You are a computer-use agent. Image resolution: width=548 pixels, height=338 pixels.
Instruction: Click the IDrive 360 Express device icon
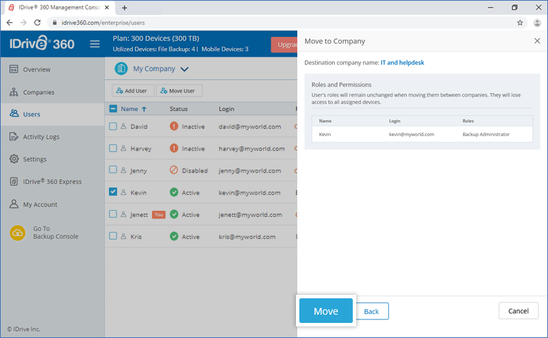click(14, 181)
